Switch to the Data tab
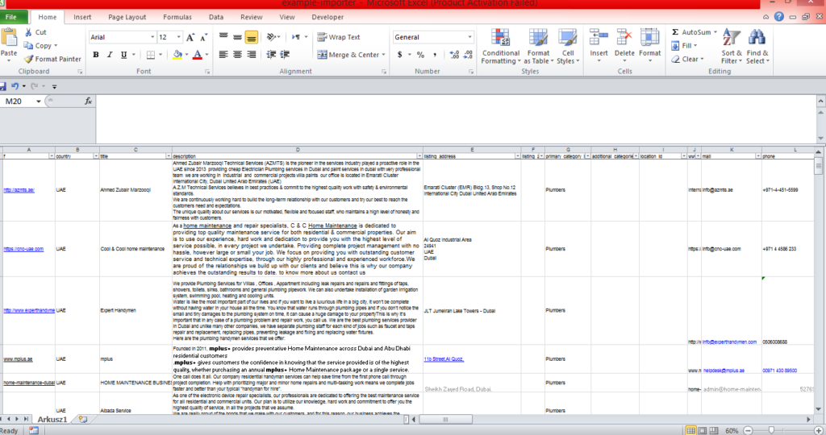The width and height of the screenshot is (826, 435). [x=216, y=17]
